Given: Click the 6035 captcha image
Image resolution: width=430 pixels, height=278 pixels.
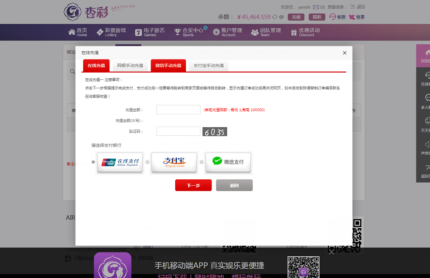Looking at the screenshot, I should click(215, 132).
